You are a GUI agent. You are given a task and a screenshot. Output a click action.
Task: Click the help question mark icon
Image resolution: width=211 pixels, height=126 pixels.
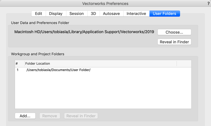point(209,3)
